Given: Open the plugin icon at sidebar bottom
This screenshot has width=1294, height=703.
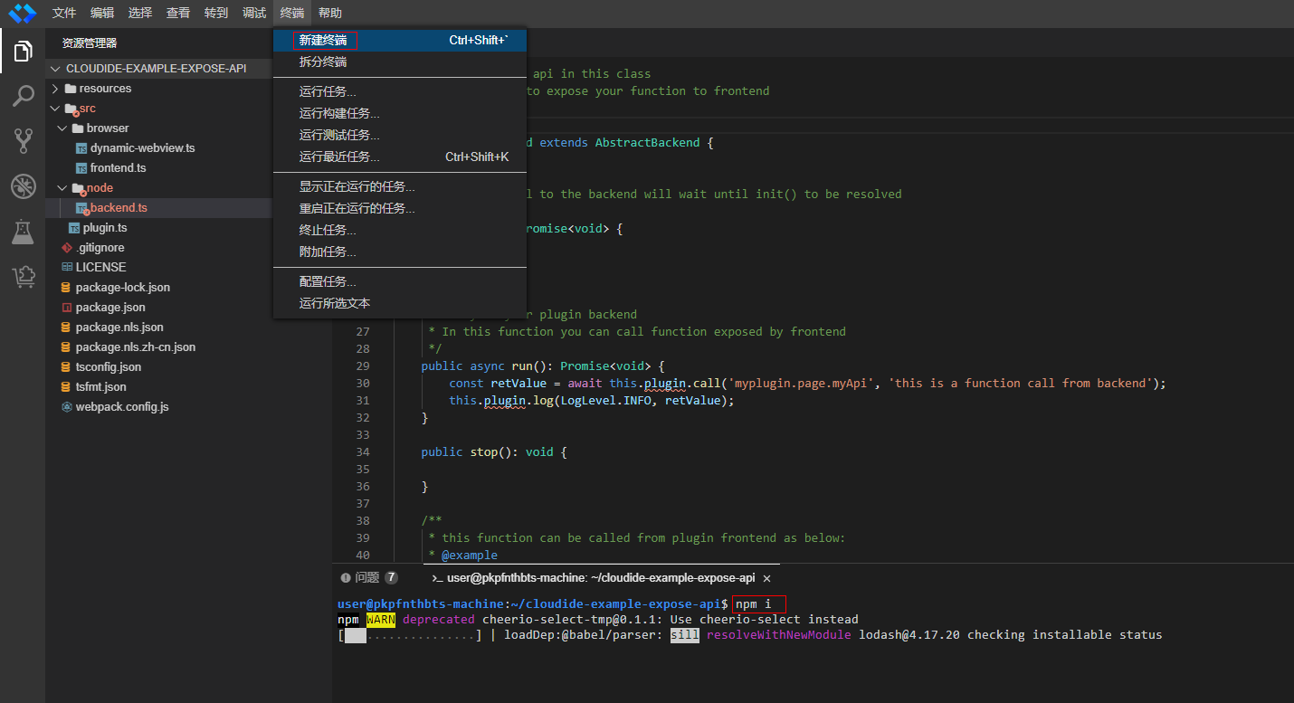Looking at the screenshot, I should pos(23,277).
